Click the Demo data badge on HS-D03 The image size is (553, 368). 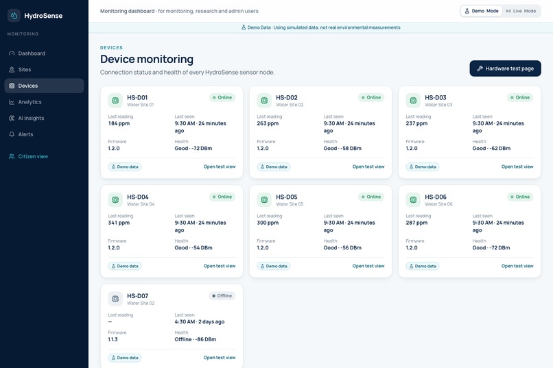pos(423,167)
